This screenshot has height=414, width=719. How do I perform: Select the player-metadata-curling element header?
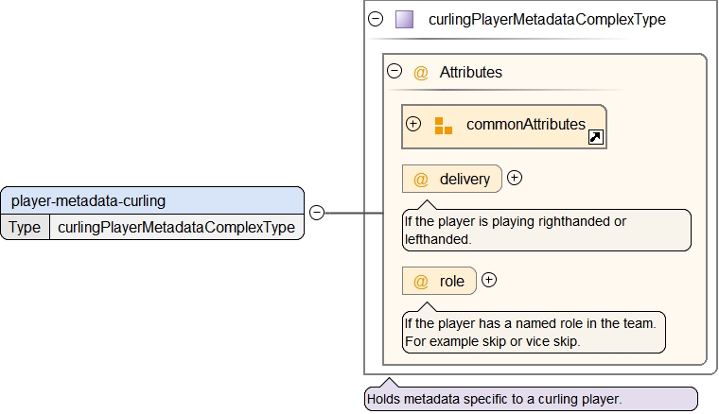[x=152, y=200]
